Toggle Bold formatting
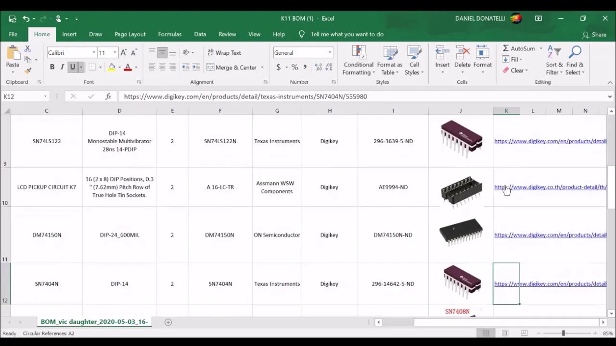 tap(52, 67)
